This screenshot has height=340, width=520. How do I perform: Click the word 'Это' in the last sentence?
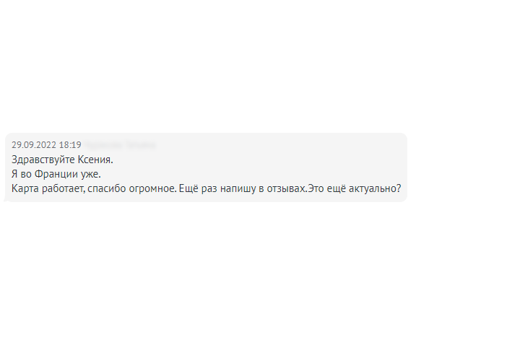pyautogui.click(x=316, y=188)
